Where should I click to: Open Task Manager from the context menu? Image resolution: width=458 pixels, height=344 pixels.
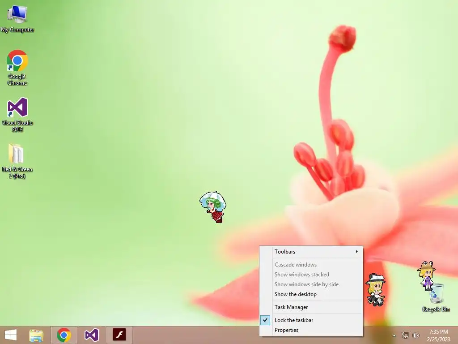(311, 307)
